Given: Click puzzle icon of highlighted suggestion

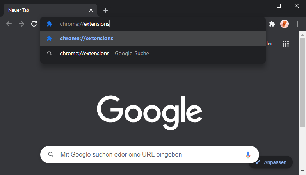Looking at the screenshot, I should (49, 38).
